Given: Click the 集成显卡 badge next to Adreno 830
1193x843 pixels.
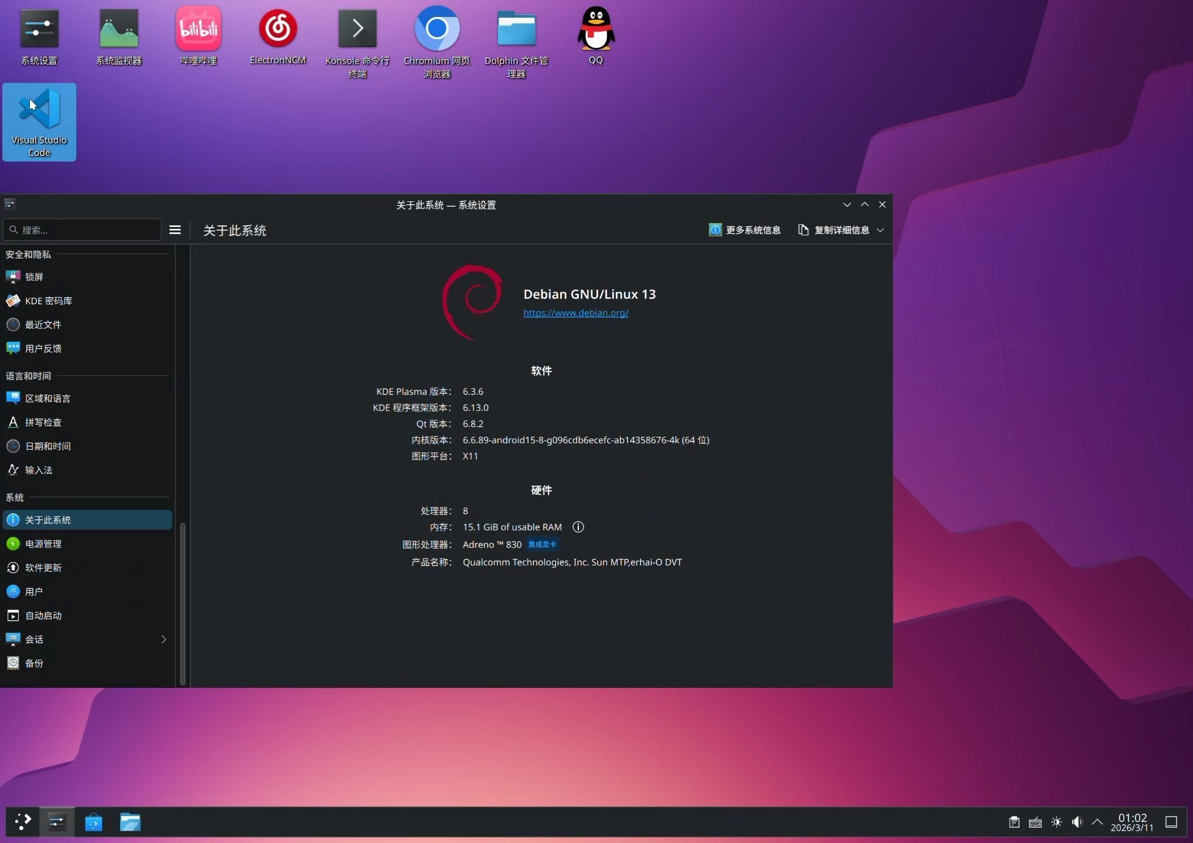Looking at the screenshot, I should (x=542, y=544).
